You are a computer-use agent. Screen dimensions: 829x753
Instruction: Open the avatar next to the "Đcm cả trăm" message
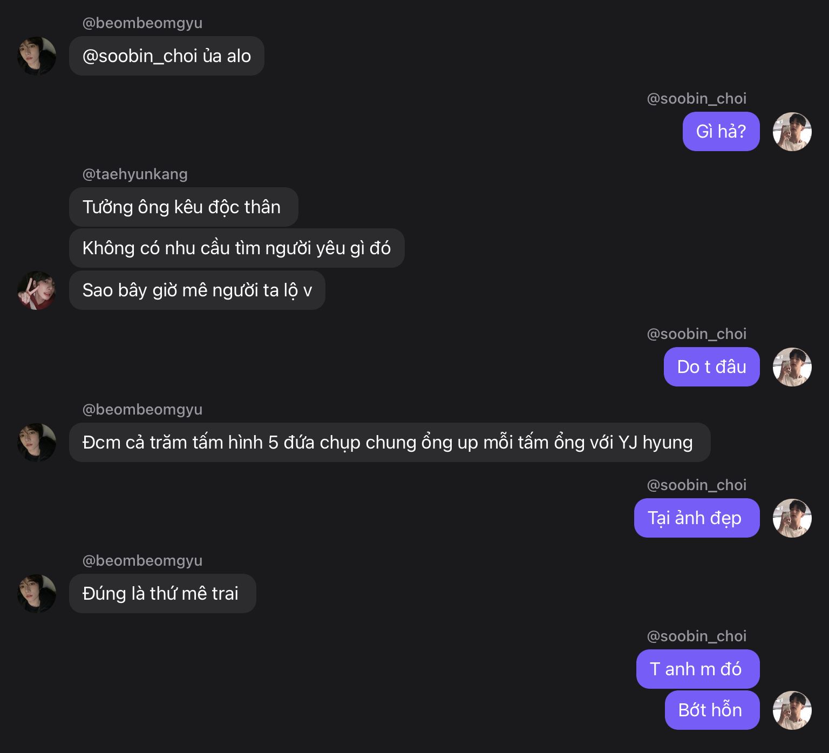coord(37,443)
